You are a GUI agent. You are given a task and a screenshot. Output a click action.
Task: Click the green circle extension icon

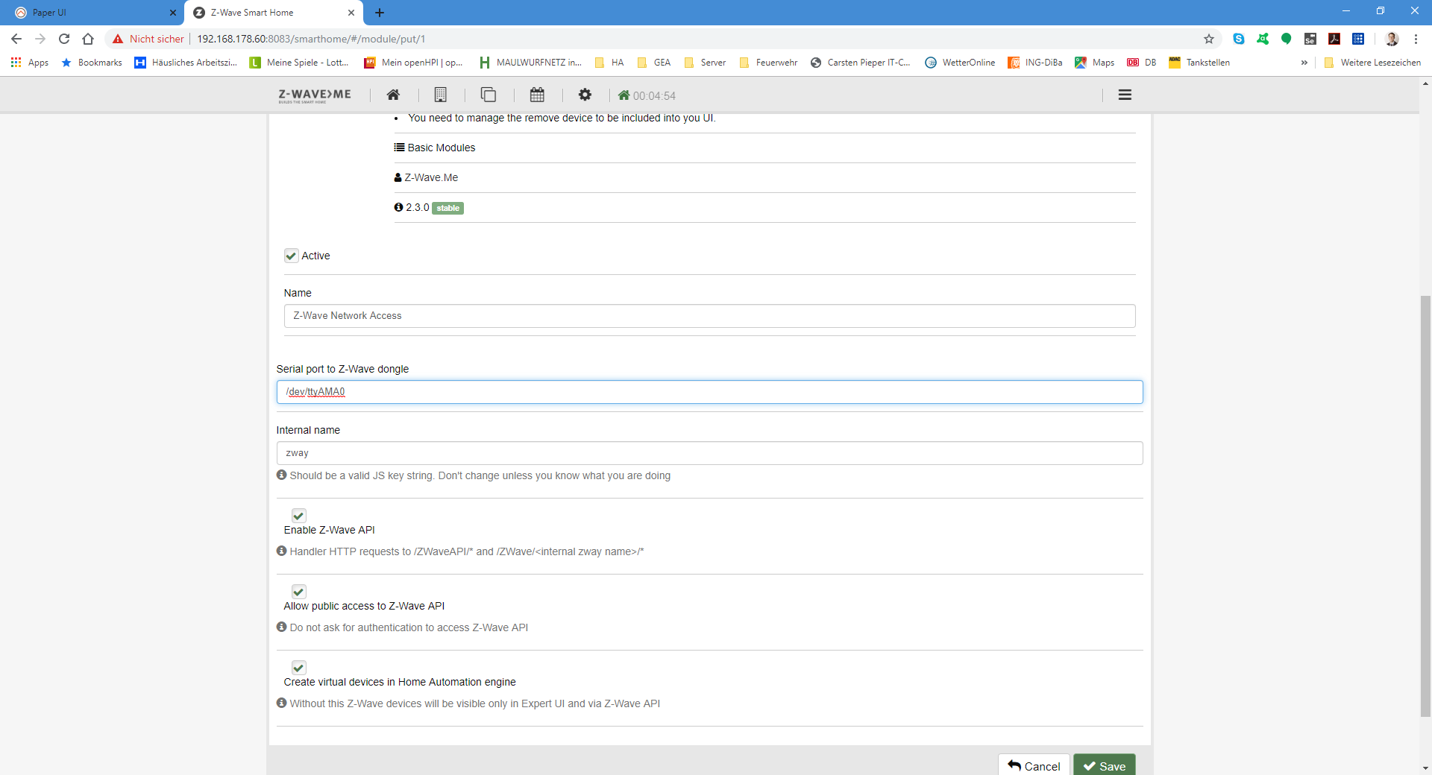pos(1287,39)
